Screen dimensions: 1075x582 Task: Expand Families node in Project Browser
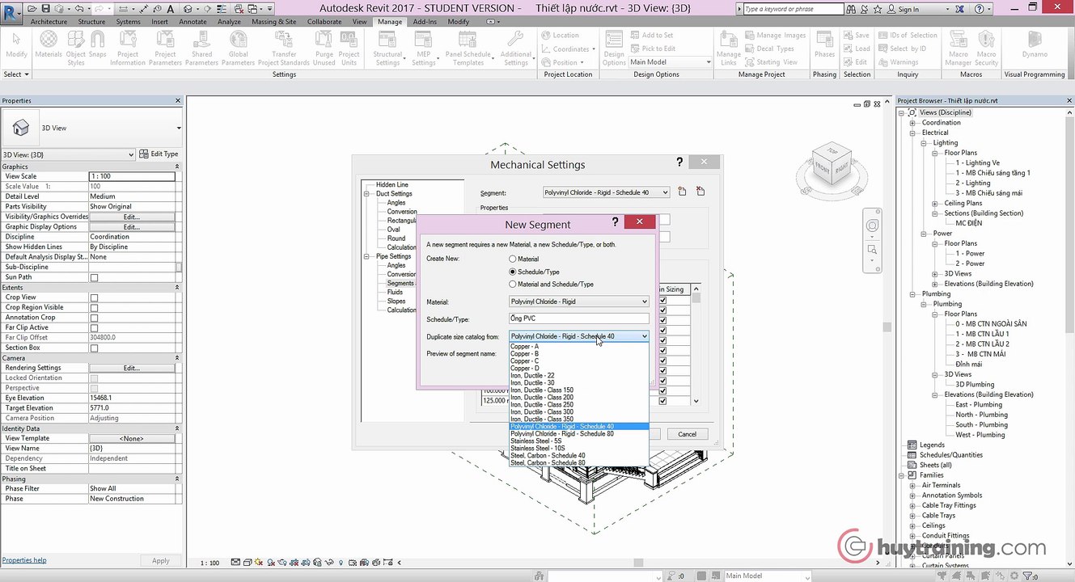pos(903,475)
